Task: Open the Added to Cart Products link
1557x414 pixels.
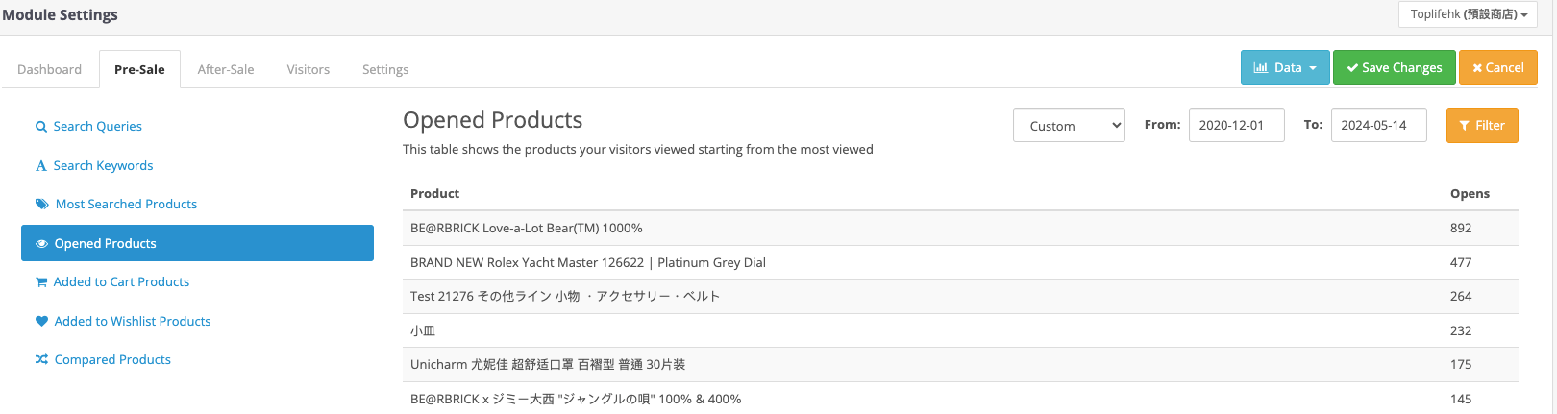Action: point(121,282)
